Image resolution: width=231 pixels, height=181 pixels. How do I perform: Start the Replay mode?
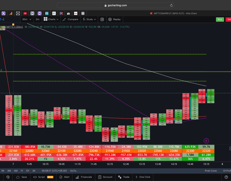115,19
